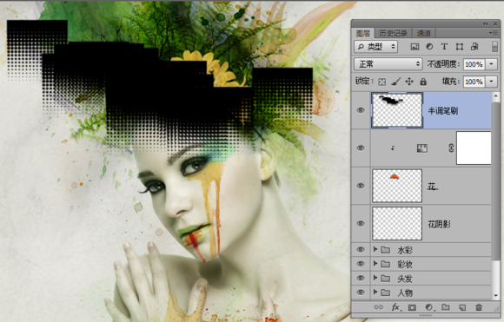Expand the 人物 layer group

point(375,292)
